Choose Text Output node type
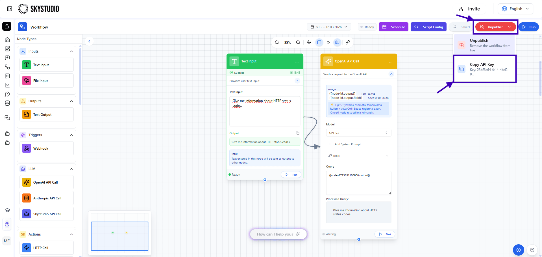 coord(47,115)
